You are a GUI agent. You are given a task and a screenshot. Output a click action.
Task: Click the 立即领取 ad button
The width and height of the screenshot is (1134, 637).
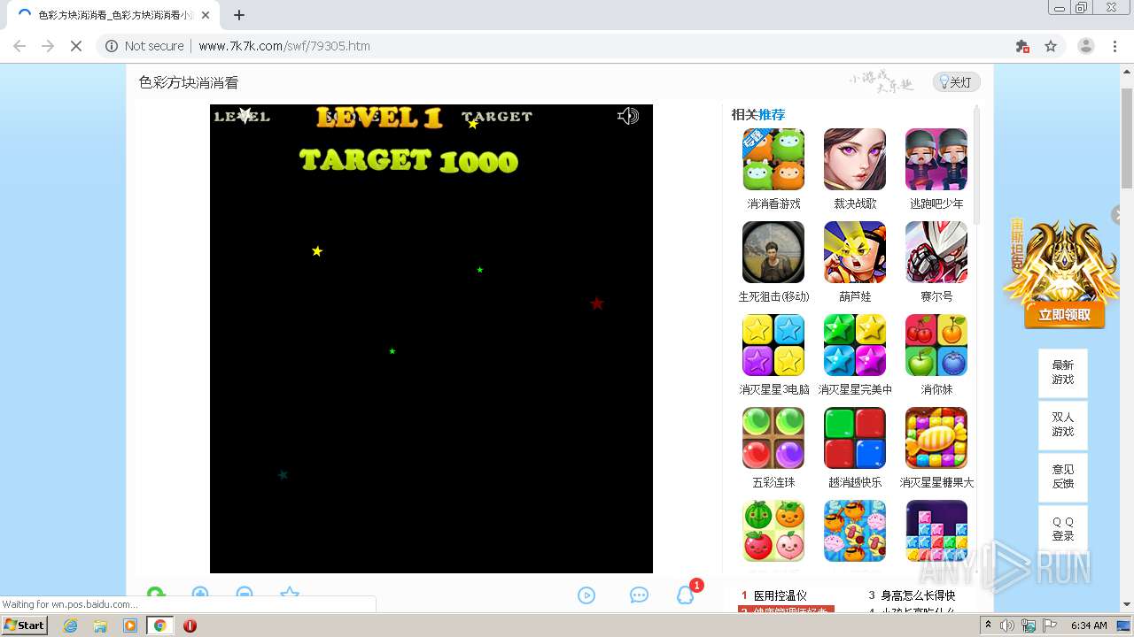(1065, 315)
